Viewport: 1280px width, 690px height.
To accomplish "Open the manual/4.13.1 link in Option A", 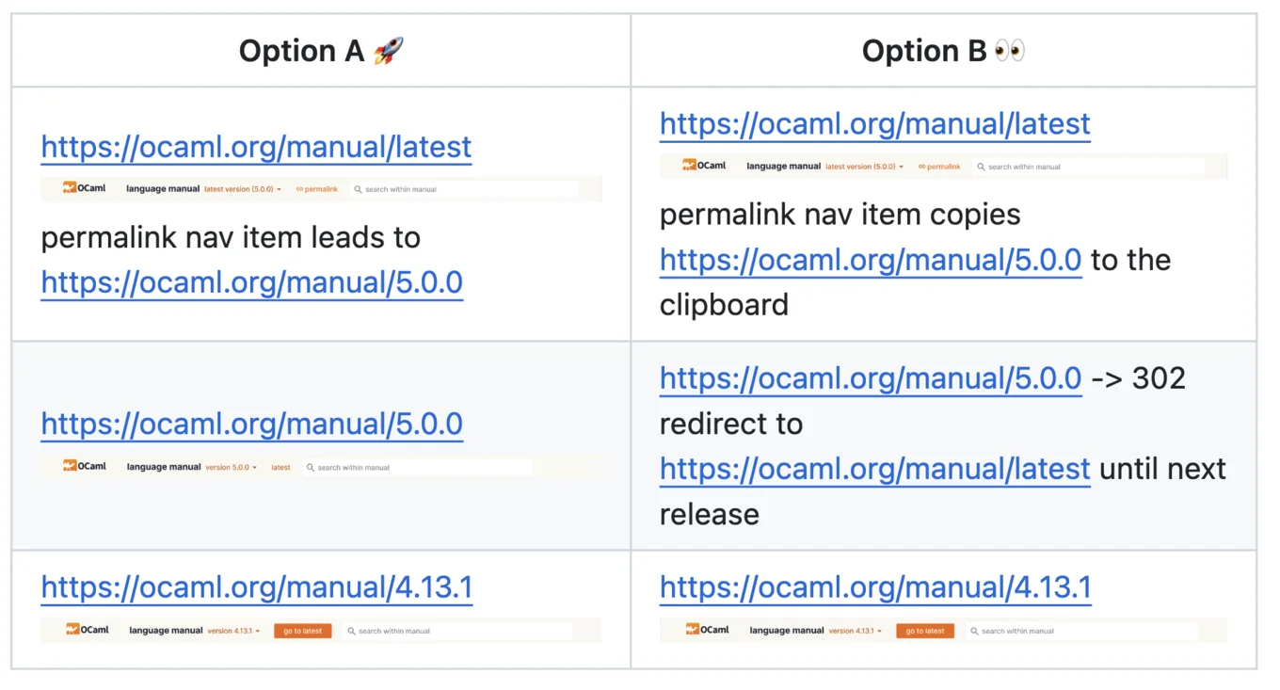I will (x=256, y=588).
